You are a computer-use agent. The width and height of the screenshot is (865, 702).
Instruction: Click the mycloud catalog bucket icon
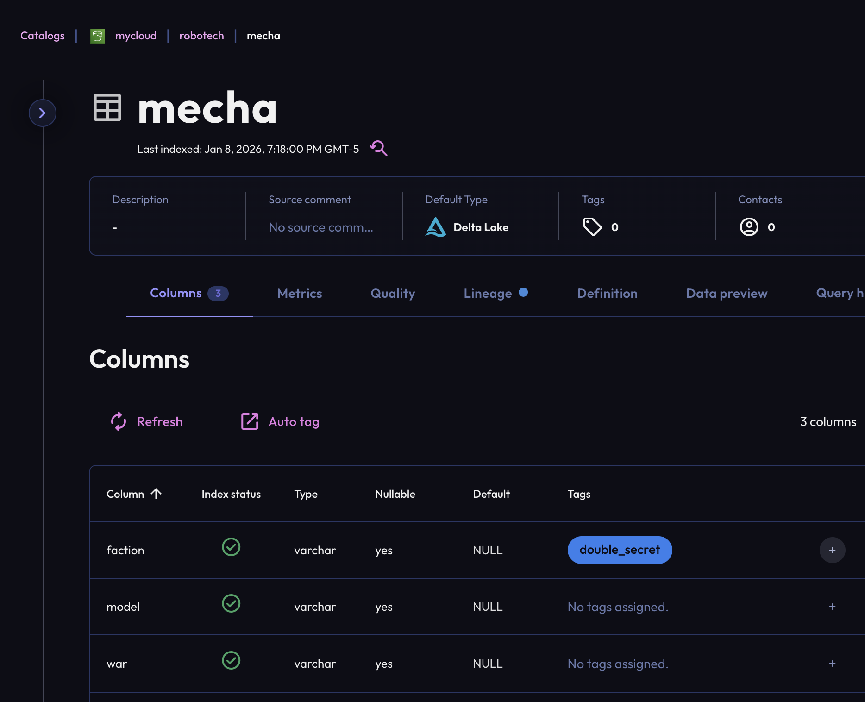[x=98, y=36]
